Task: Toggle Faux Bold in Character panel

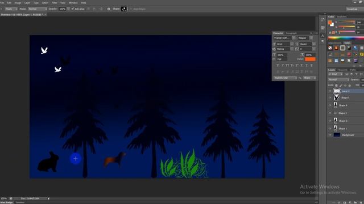Action: click(x=278, y=66)
